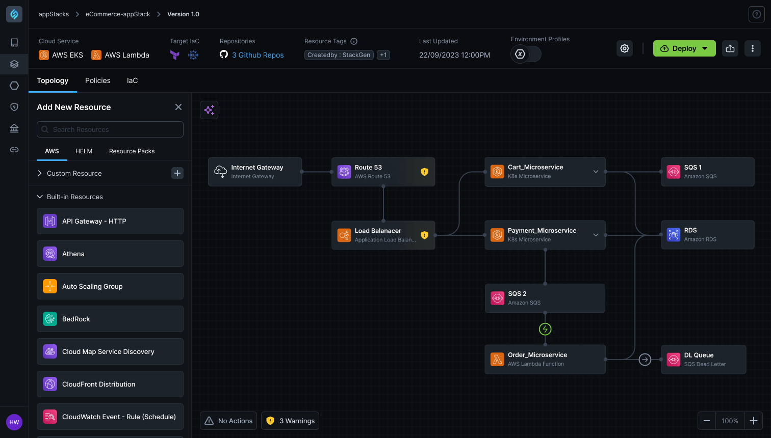Image resolution: width=771 pixels, height=438 pixels.
Task: Expand the Payment_Microservice node chevron
Action: [x=596, y=235]
